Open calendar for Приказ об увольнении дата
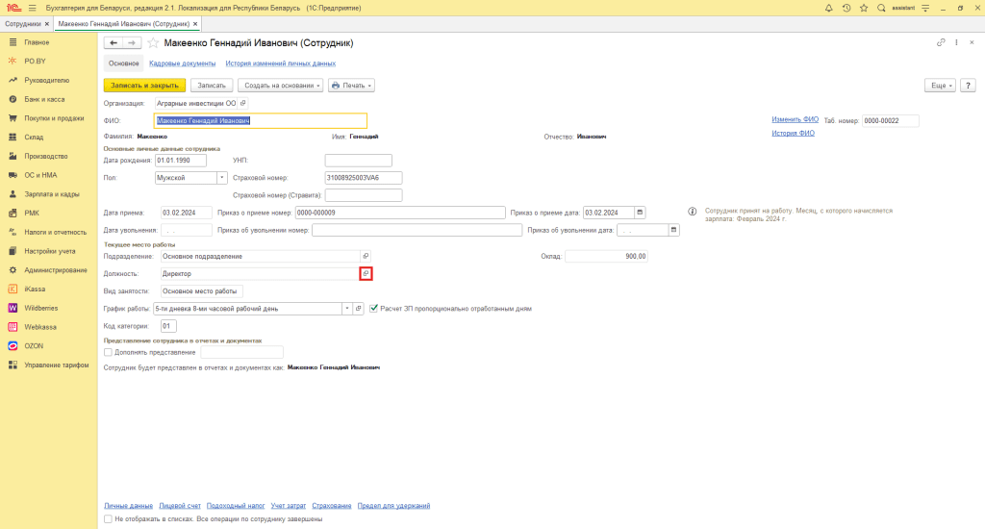 click(673, 230)
